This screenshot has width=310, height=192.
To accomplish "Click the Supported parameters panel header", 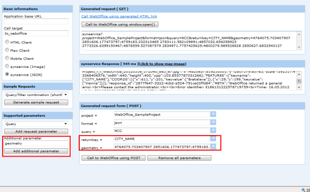I will click(37, 115).
